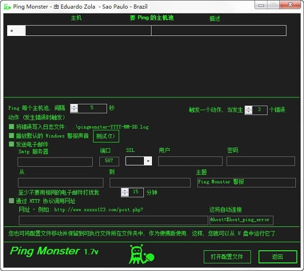Minimize the Ping Monster window
This screenshot has width=304, height=271.
pyautogui.click(x=261, y=5)
